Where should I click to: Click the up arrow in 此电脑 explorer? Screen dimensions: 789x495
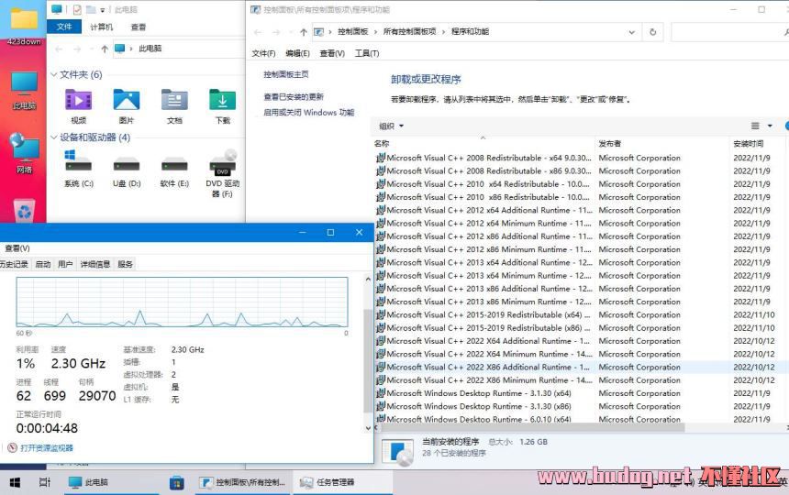tap(105, 49)
